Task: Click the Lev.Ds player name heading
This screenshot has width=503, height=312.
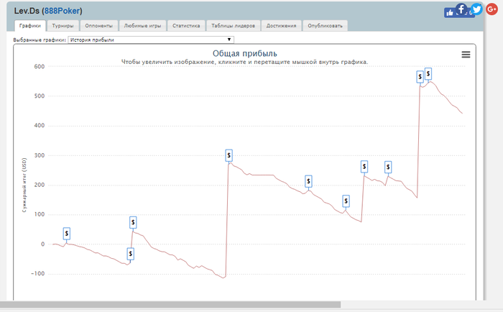Action: coord(27,11)
